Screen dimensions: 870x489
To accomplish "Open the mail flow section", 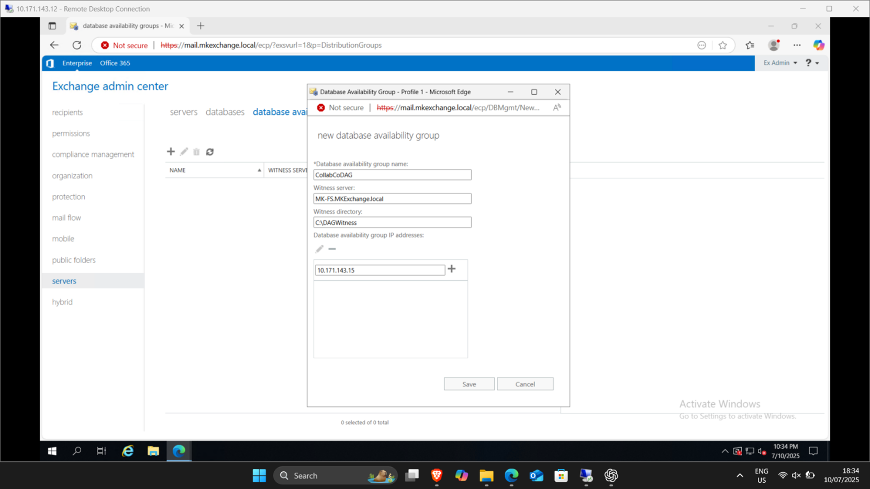I will click(66, 218).
